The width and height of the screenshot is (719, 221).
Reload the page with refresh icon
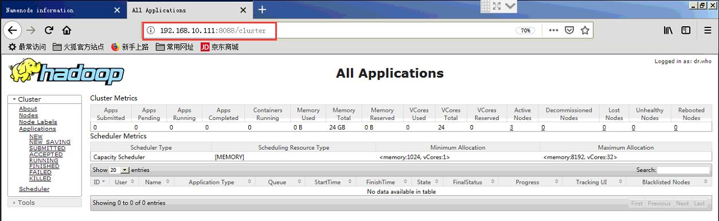point(49,30)
